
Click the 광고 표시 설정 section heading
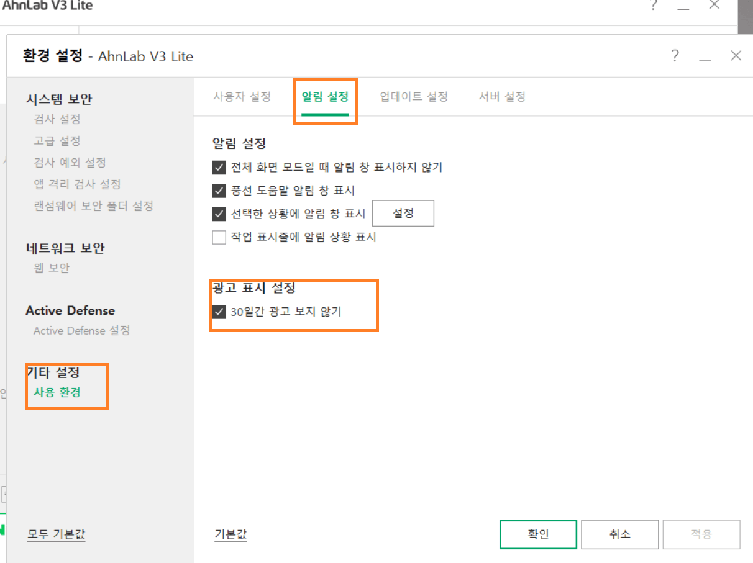pos(253,288)
